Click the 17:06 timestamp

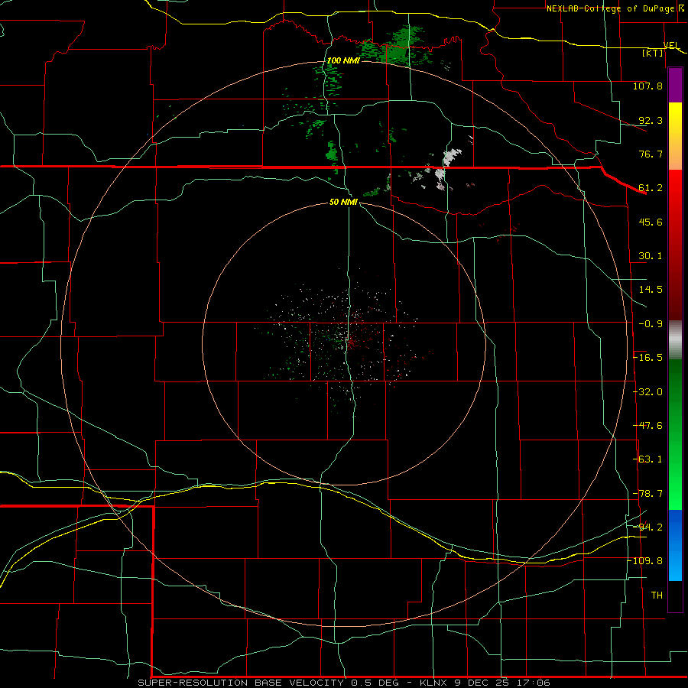[532, 683]
